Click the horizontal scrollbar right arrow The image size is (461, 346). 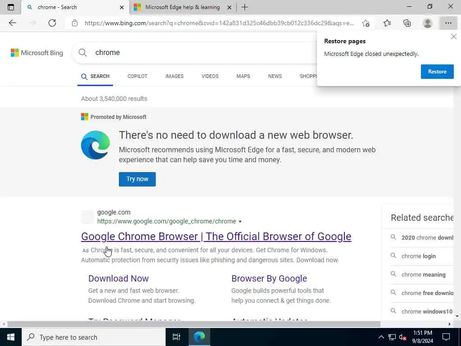pyautogui.click(x=450, y=324)
